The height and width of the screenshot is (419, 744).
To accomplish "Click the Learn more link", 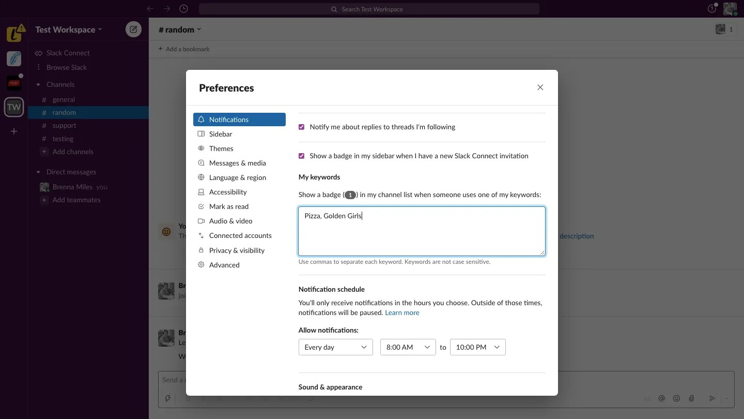I will click(x=402, y=312).
